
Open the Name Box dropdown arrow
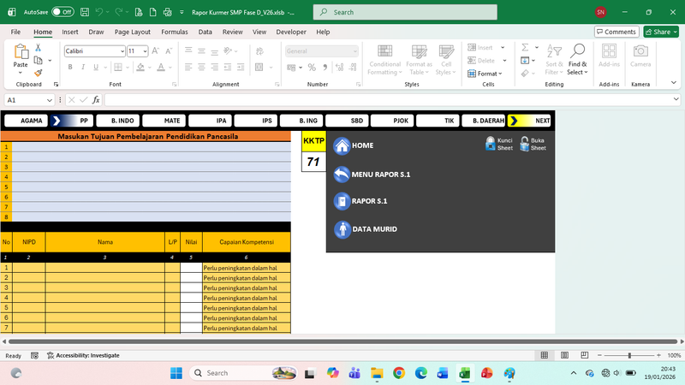pyautogui.click(x=48, y=100)
